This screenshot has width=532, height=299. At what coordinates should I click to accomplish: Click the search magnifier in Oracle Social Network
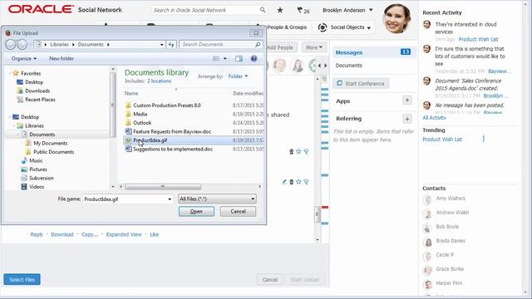pos(263,10)
